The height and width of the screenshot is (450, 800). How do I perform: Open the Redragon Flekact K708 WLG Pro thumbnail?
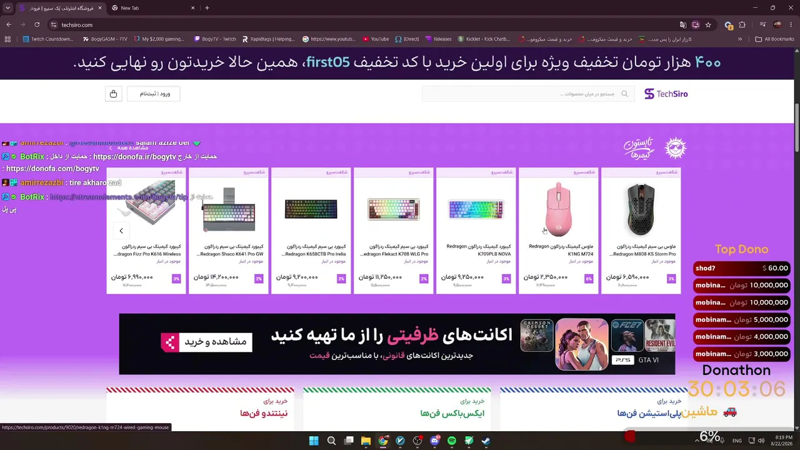tap(394, 209)
